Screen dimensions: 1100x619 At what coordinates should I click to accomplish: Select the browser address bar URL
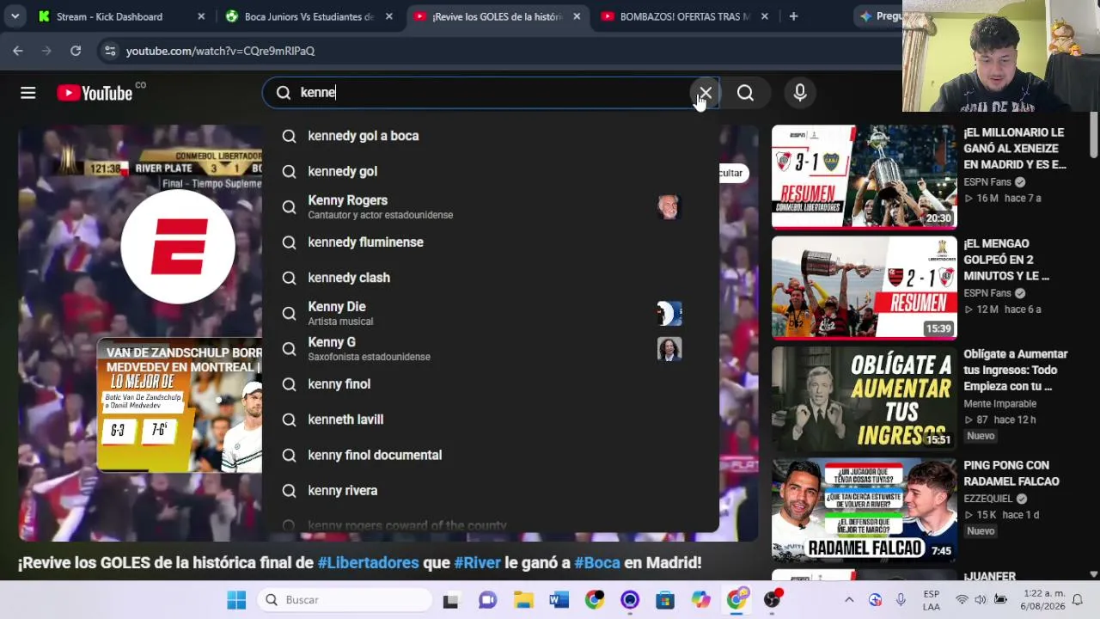tap(220, 51)
